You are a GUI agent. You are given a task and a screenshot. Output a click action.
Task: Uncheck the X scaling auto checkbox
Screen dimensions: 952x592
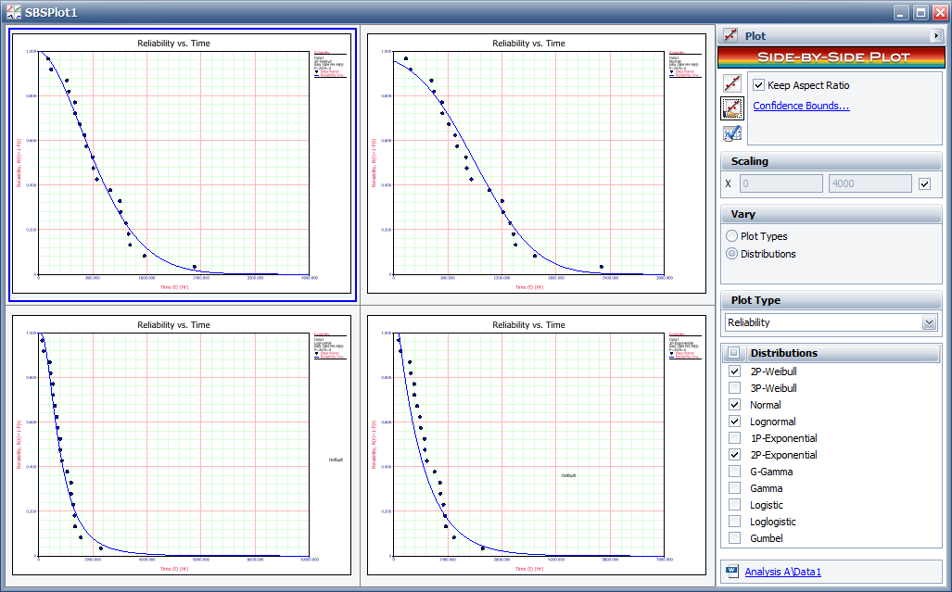(x=923, y=184)
